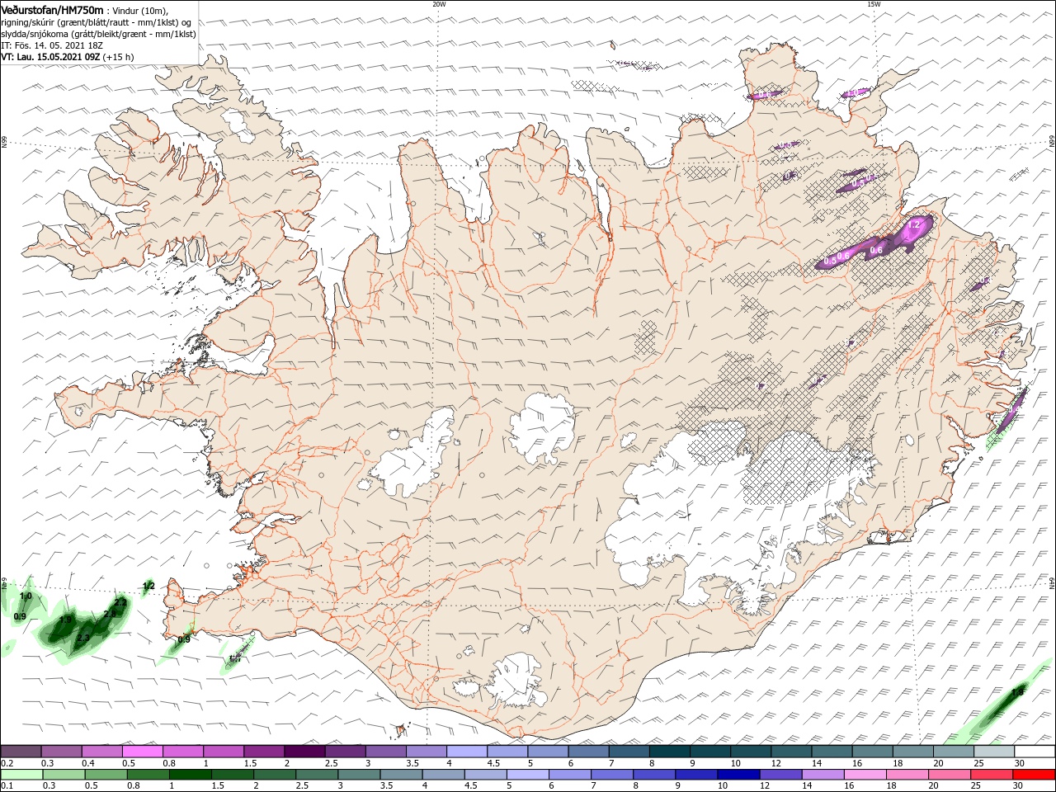Screen dimensions: 1056x792
Task: Click the dark green rain cell southwest of Iceland
Action: 82,627
